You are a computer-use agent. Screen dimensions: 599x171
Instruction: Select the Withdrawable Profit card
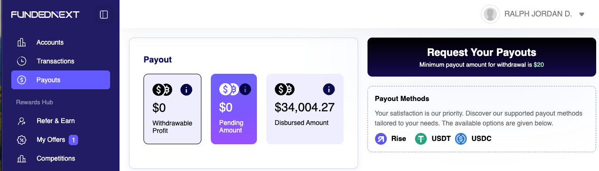[x=172, y=109]
